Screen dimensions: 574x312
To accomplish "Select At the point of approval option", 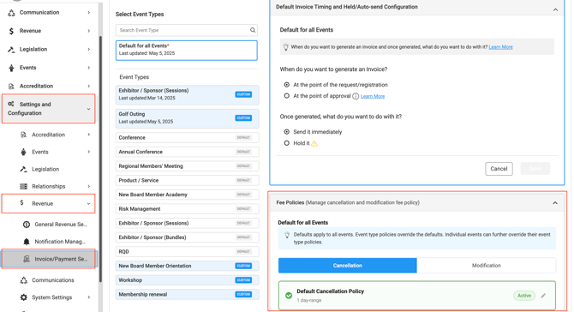I will click(x=287, y=96).
